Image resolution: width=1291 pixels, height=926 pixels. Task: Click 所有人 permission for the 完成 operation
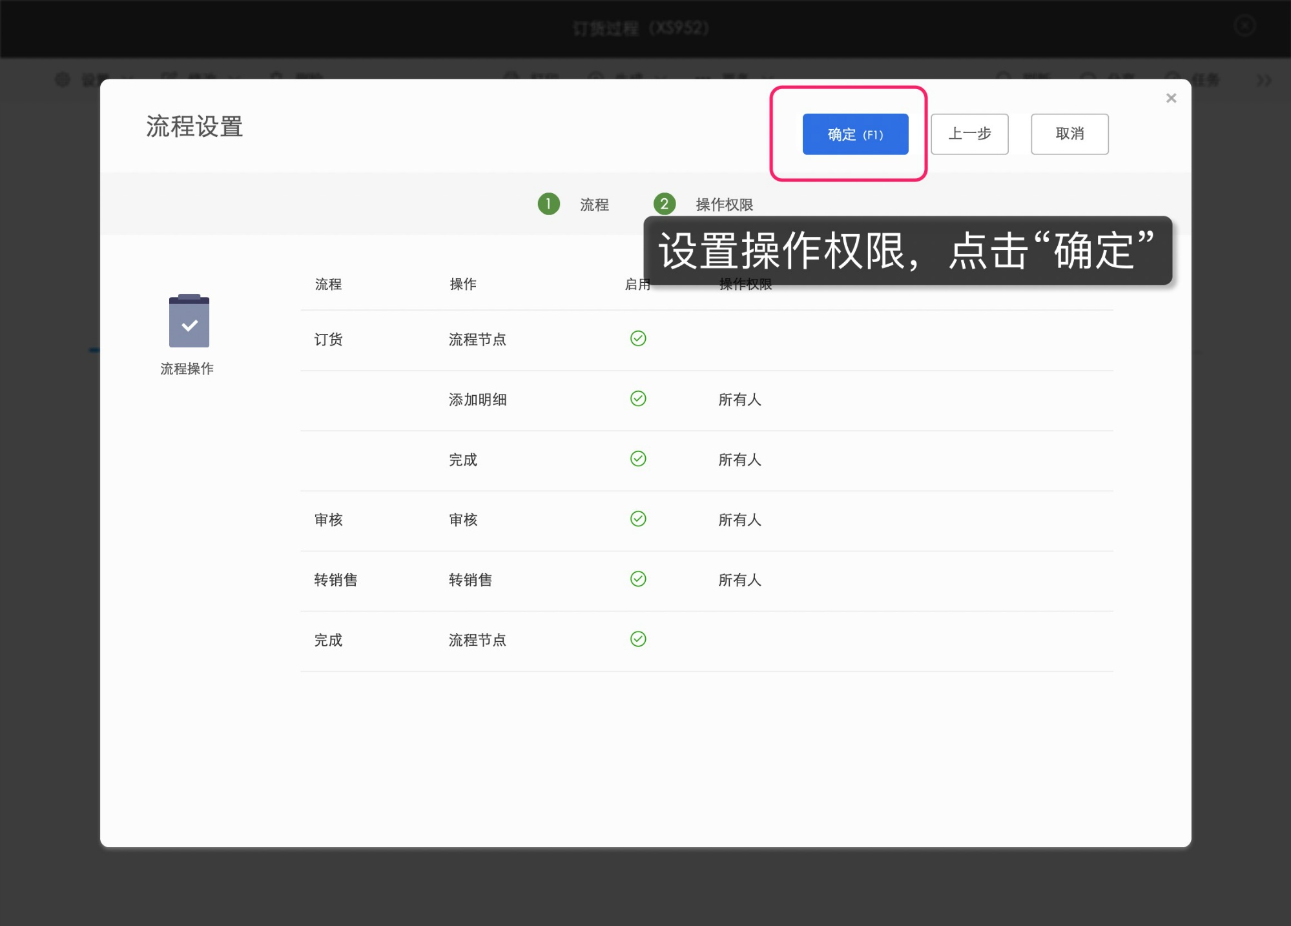[x=739, y=460]
